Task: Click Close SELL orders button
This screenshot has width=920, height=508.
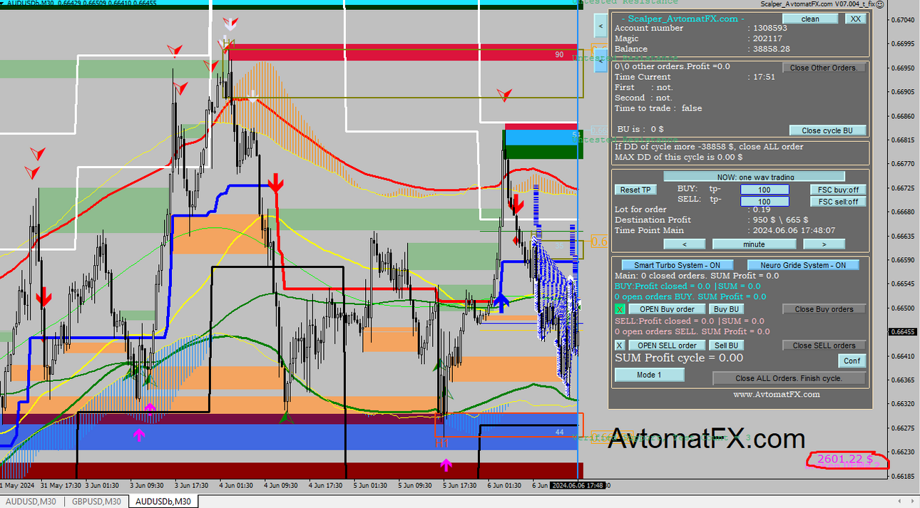Action: click(x=824, y=346)
